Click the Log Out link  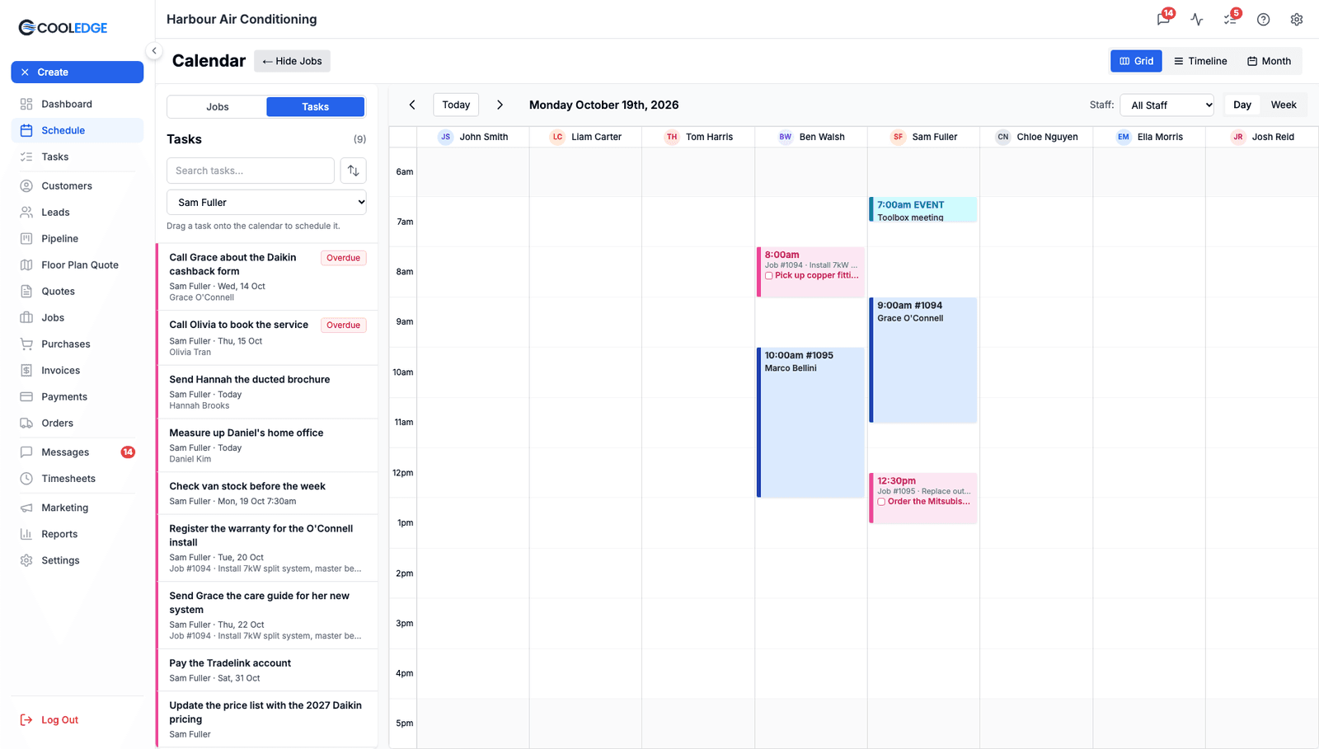(x=49, y=719)
